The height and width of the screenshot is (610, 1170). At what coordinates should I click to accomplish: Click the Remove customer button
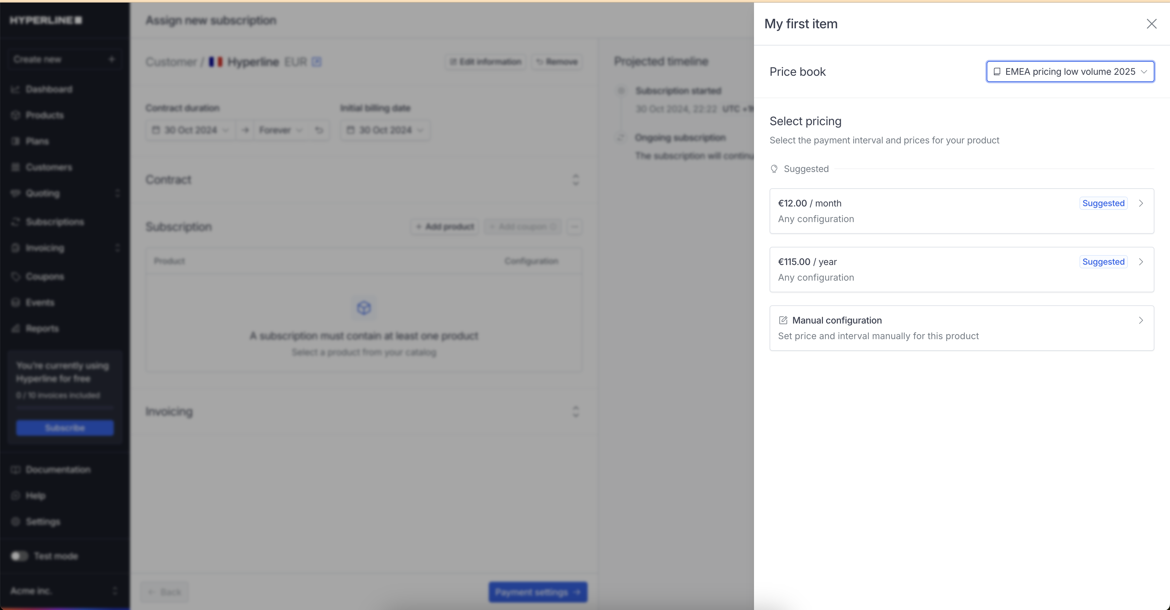(557, 61)
